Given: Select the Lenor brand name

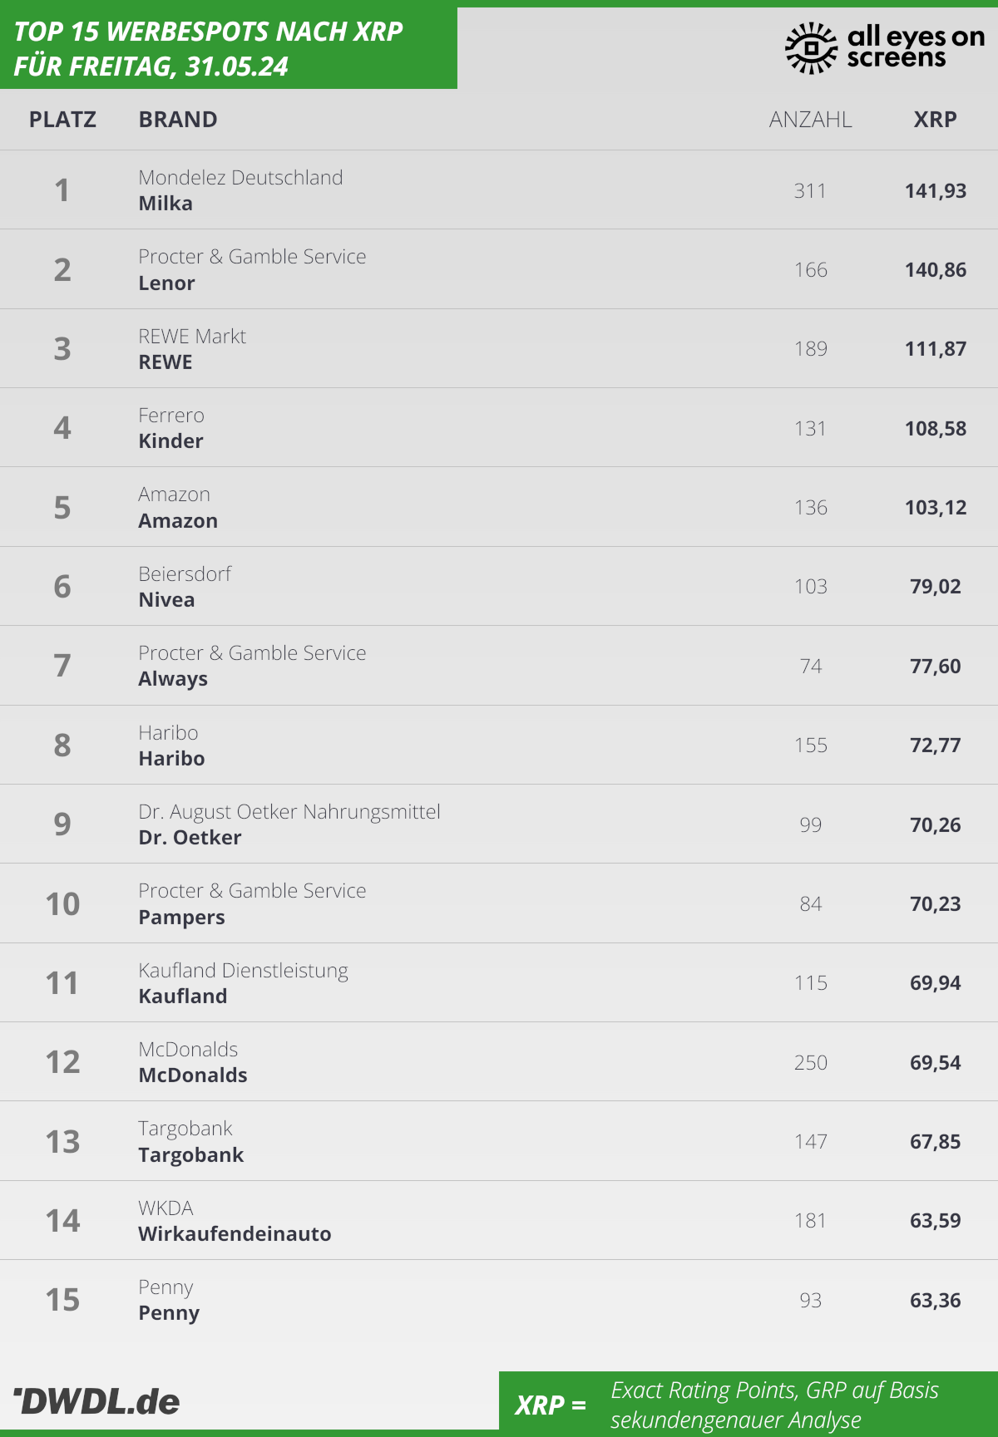Looking at the screenshot, I should click(167, 283).
